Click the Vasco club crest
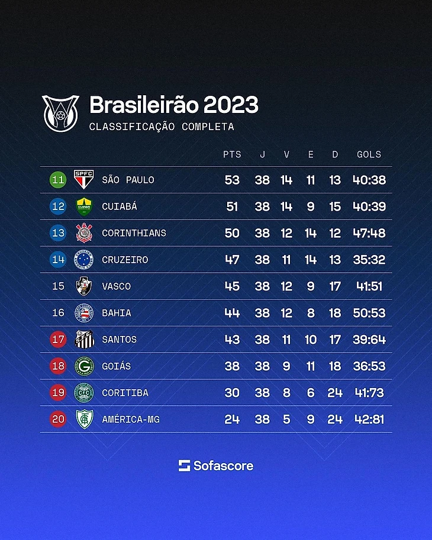The image size is (432, 540). tap(84, 286)
